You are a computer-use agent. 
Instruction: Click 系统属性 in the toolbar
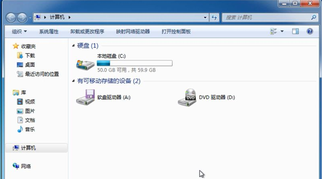tap(49, 31)
